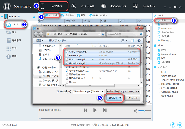Click the next track button
Screen dimensions: 185x129
(105, 110)
